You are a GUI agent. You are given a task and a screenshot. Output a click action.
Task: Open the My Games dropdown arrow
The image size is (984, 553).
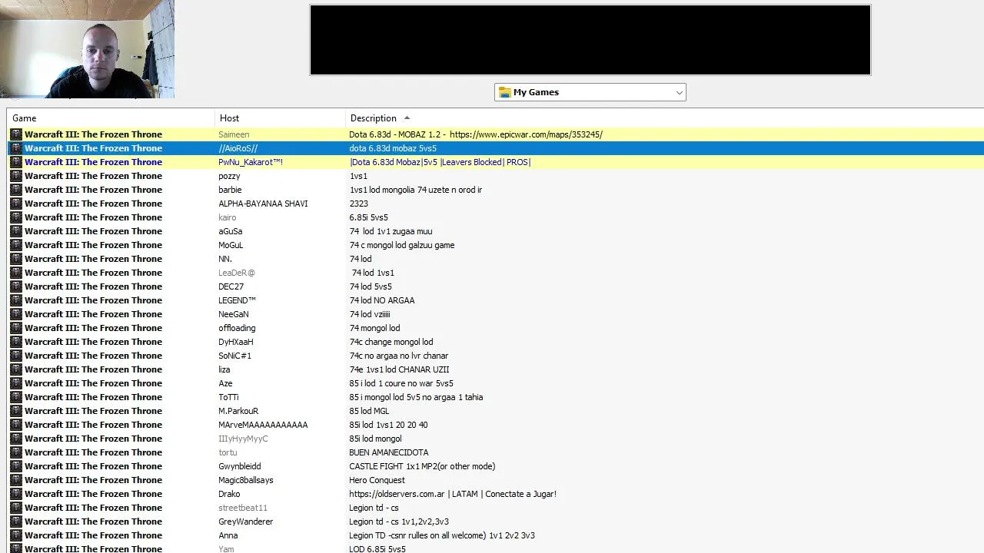(x=679, y=92)
